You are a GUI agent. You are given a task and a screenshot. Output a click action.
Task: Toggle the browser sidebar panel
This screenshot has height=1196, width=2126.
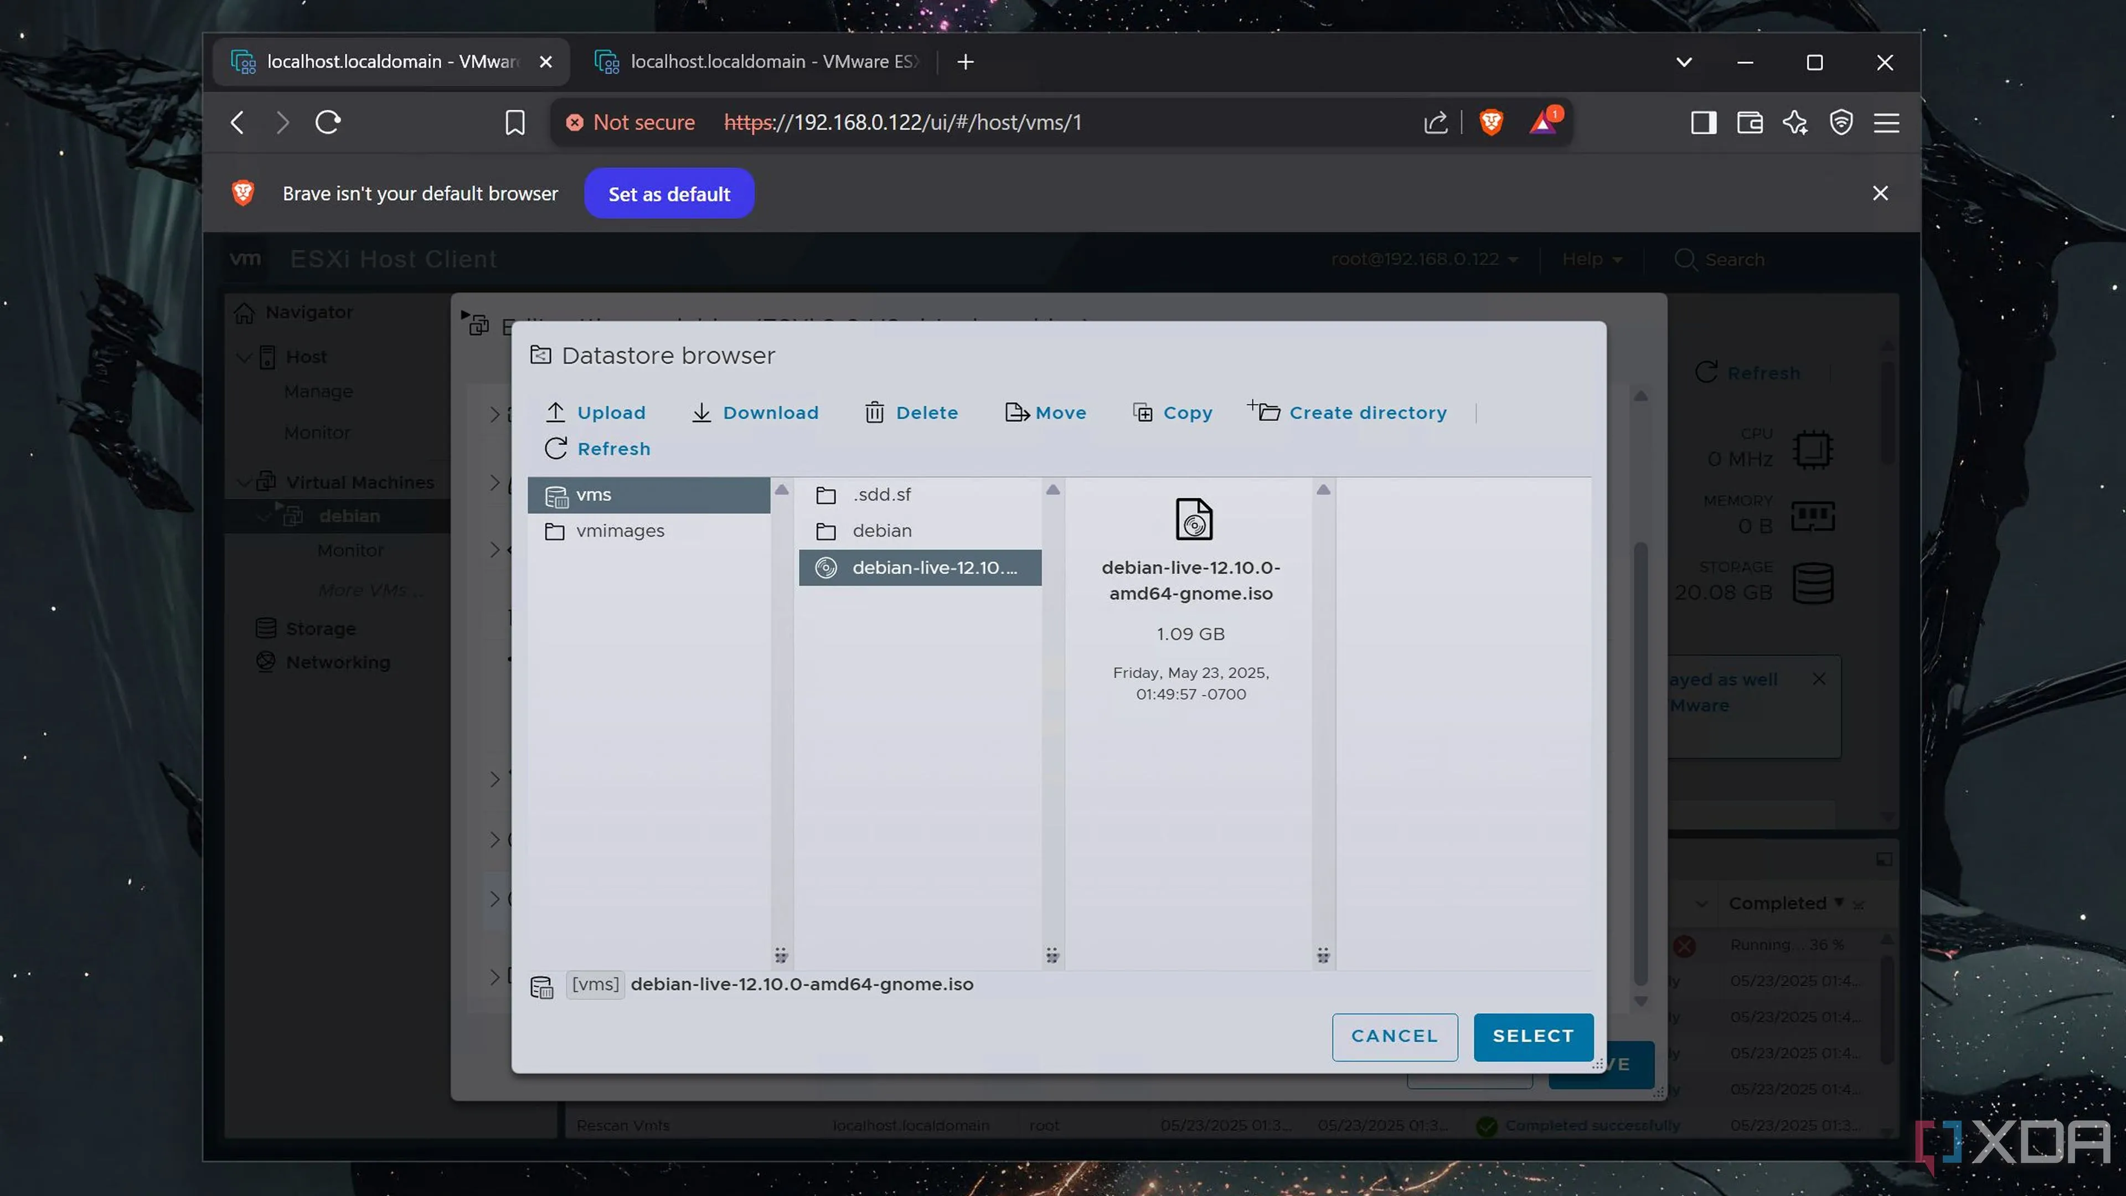[1704, 123]
